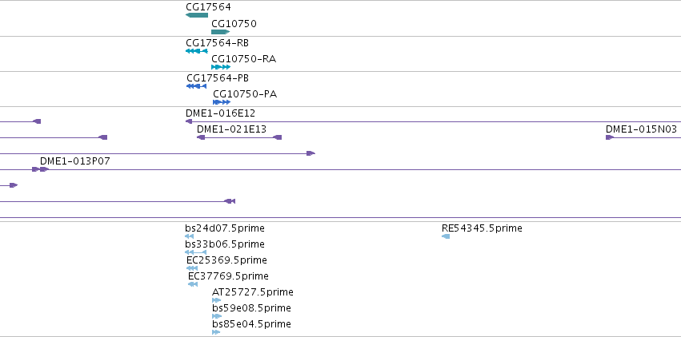Select the bs24d07.5prime EST glyph
Viewport: 681px width, 337px height.
click(x=189, y=236)
